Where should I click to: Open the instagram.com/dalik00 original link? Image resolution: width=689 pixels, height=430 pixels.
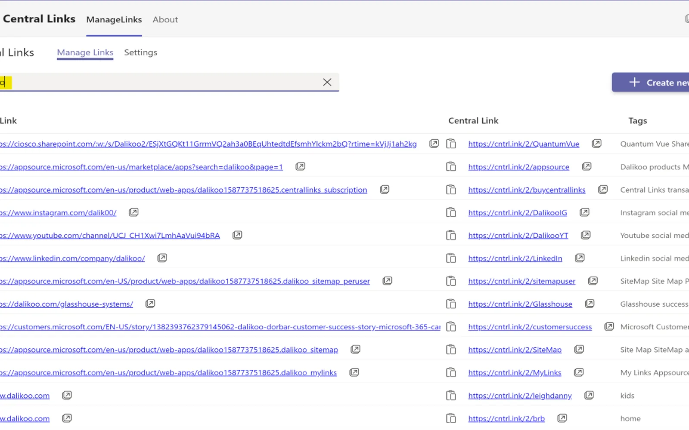(58, 212)
